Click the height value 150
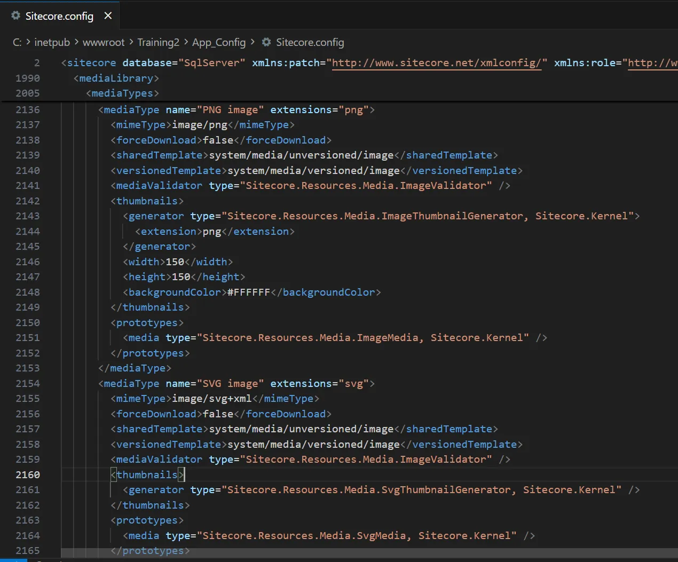This screenshot has width=678, height=562. coord(181,276)
